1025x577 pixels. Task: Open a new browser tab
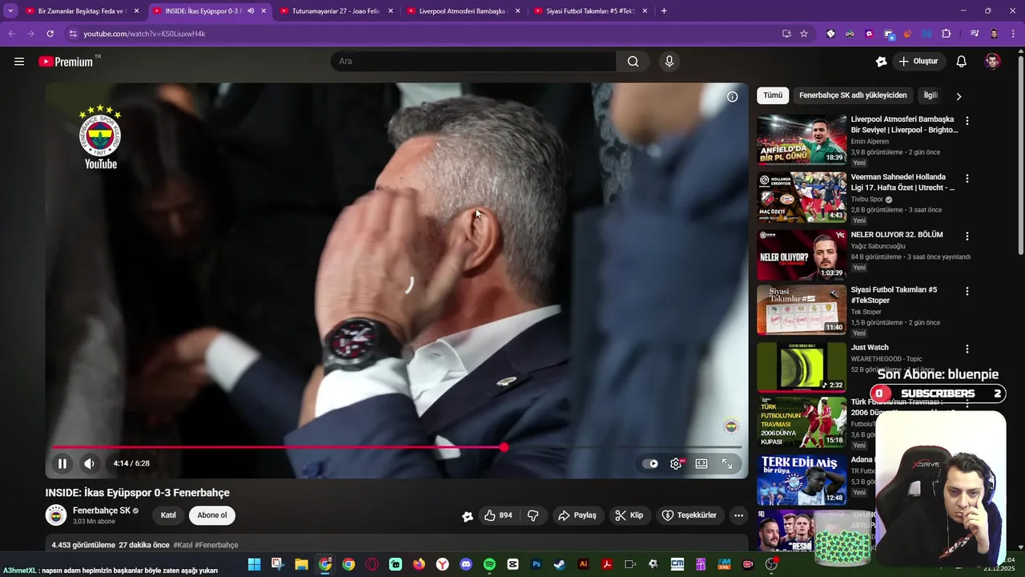(664, 11)
